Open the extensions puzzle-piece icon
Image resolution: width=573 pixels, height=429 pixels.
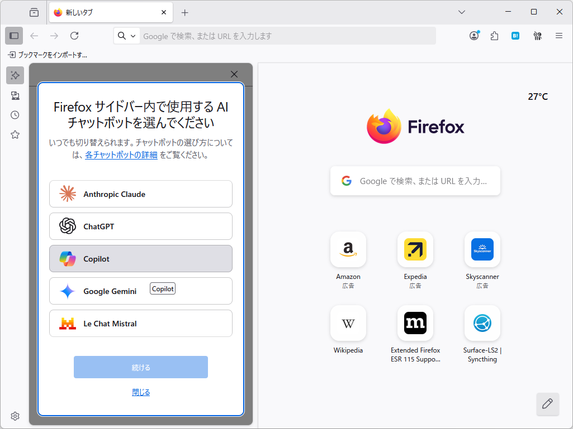pyautogui.click(x=494, y=36)
